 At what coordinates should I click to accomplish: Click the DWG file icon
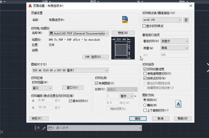click(125, 20)
